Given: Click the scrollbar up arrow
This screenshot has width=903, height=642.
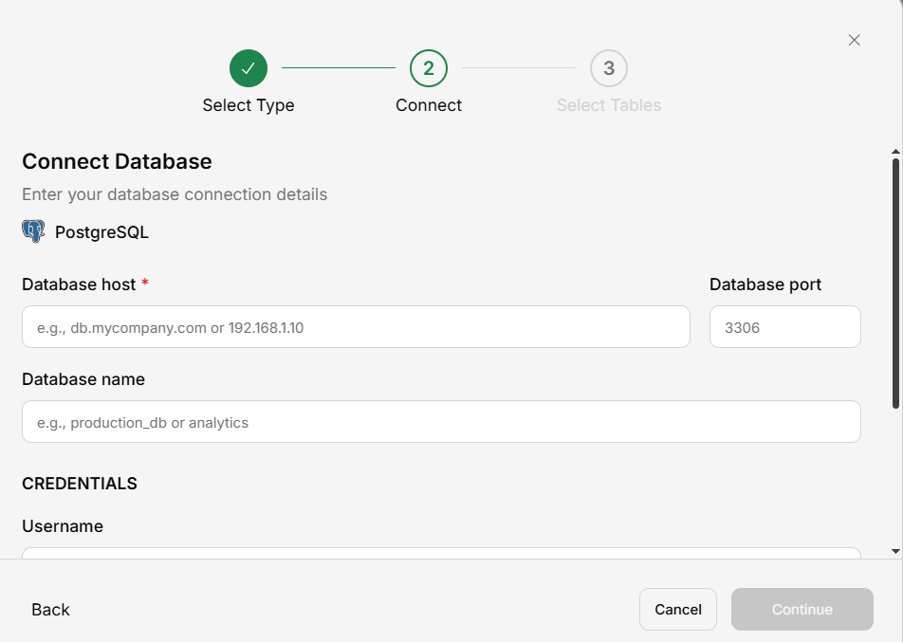Looking at the screenshot, I should click(x=895, y=152).
